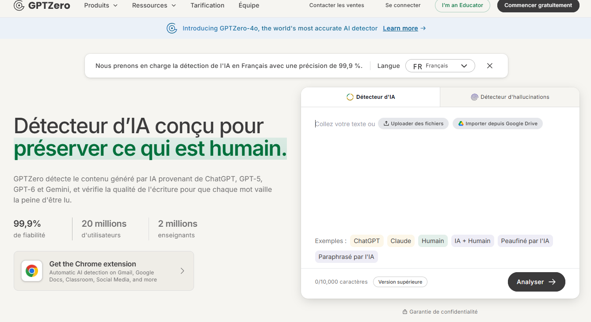The height and width of the screenshot is (322, 591).
Task: Click Importer depuis Google Drive button
Action: [498, 124]
